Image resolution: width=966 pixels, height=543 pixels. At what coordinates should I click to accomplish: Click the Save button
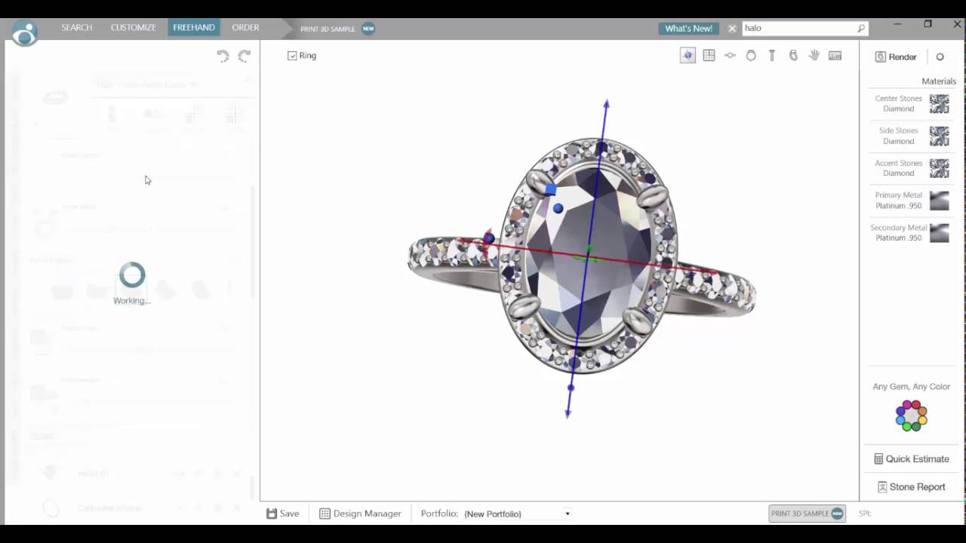(283, 514)
